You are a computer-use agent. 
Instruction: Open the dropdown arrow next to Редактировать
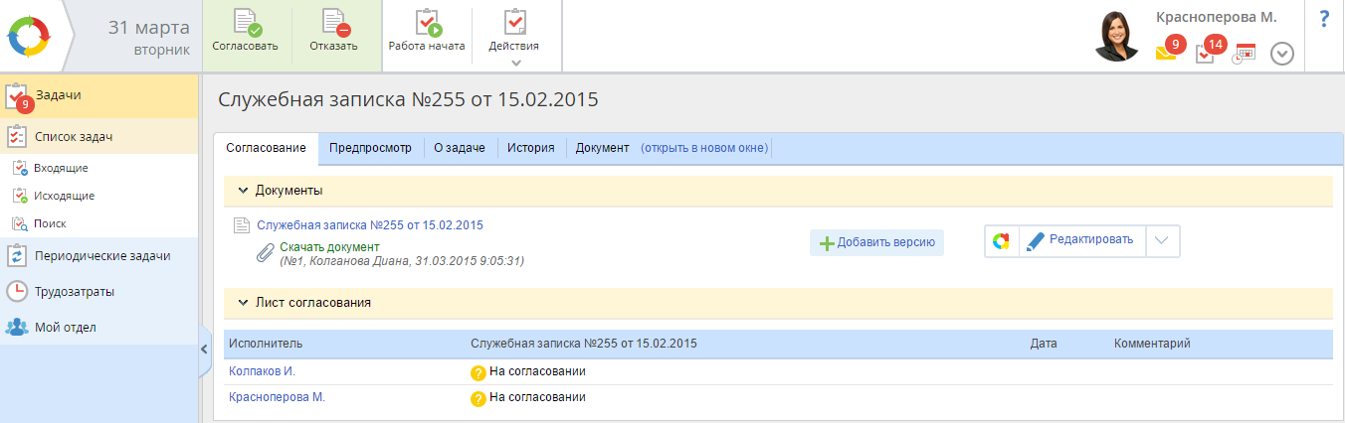coord(1163,240)
